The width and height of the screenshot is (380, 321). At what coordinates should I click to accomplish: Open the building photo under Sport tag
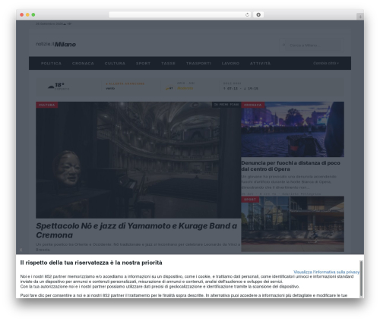(293, 224)
